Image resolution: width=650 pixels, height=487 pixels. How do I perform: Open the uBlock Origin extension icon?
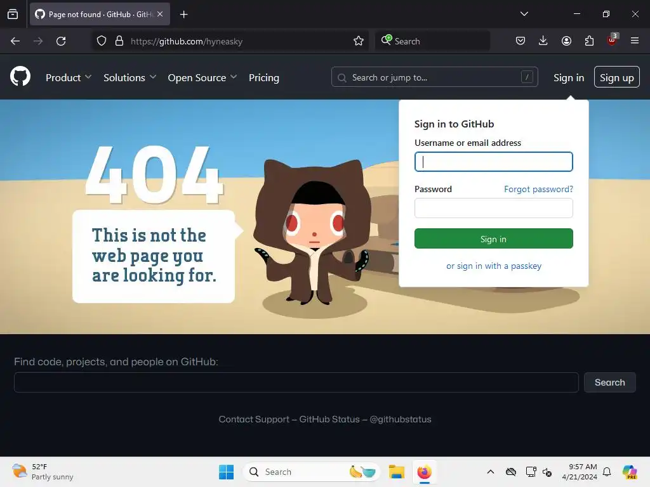point(613,40)
